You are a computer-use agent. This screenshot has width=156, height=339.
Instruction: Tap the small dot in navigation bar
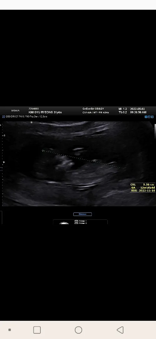[x=9, y=330]
